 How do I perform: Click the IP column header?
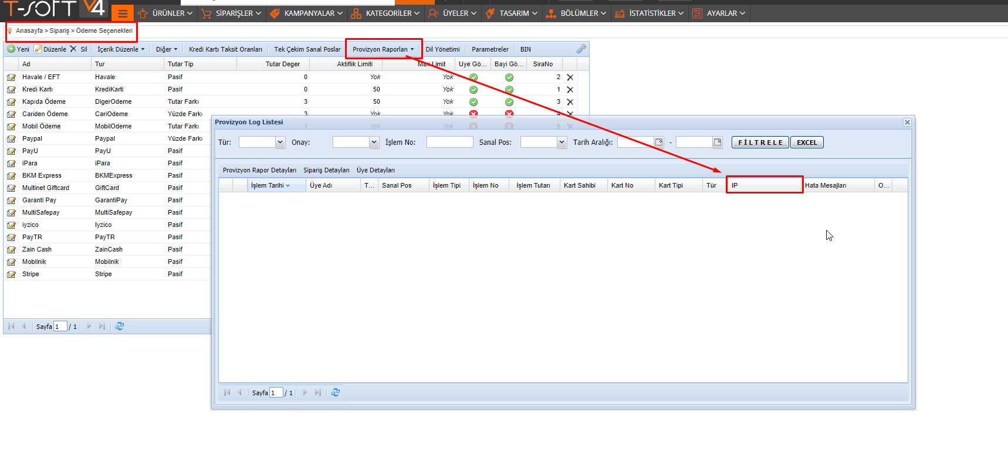click(765, 185)
